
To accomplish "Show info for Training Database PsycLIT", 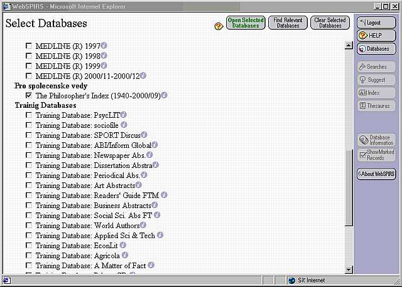I will 124,115.
